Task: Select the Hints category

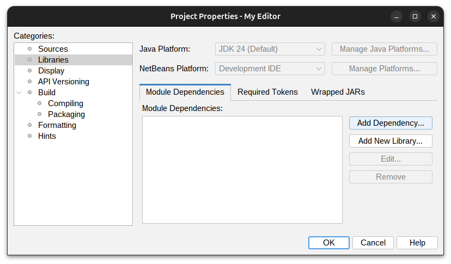Action: click(x=47, y=136)
